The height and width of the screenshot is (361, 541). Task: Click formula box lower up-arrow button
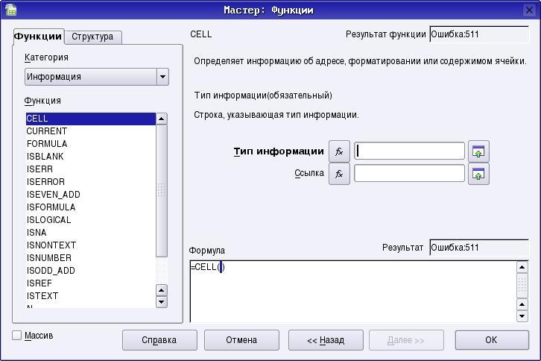coord(522,304)
